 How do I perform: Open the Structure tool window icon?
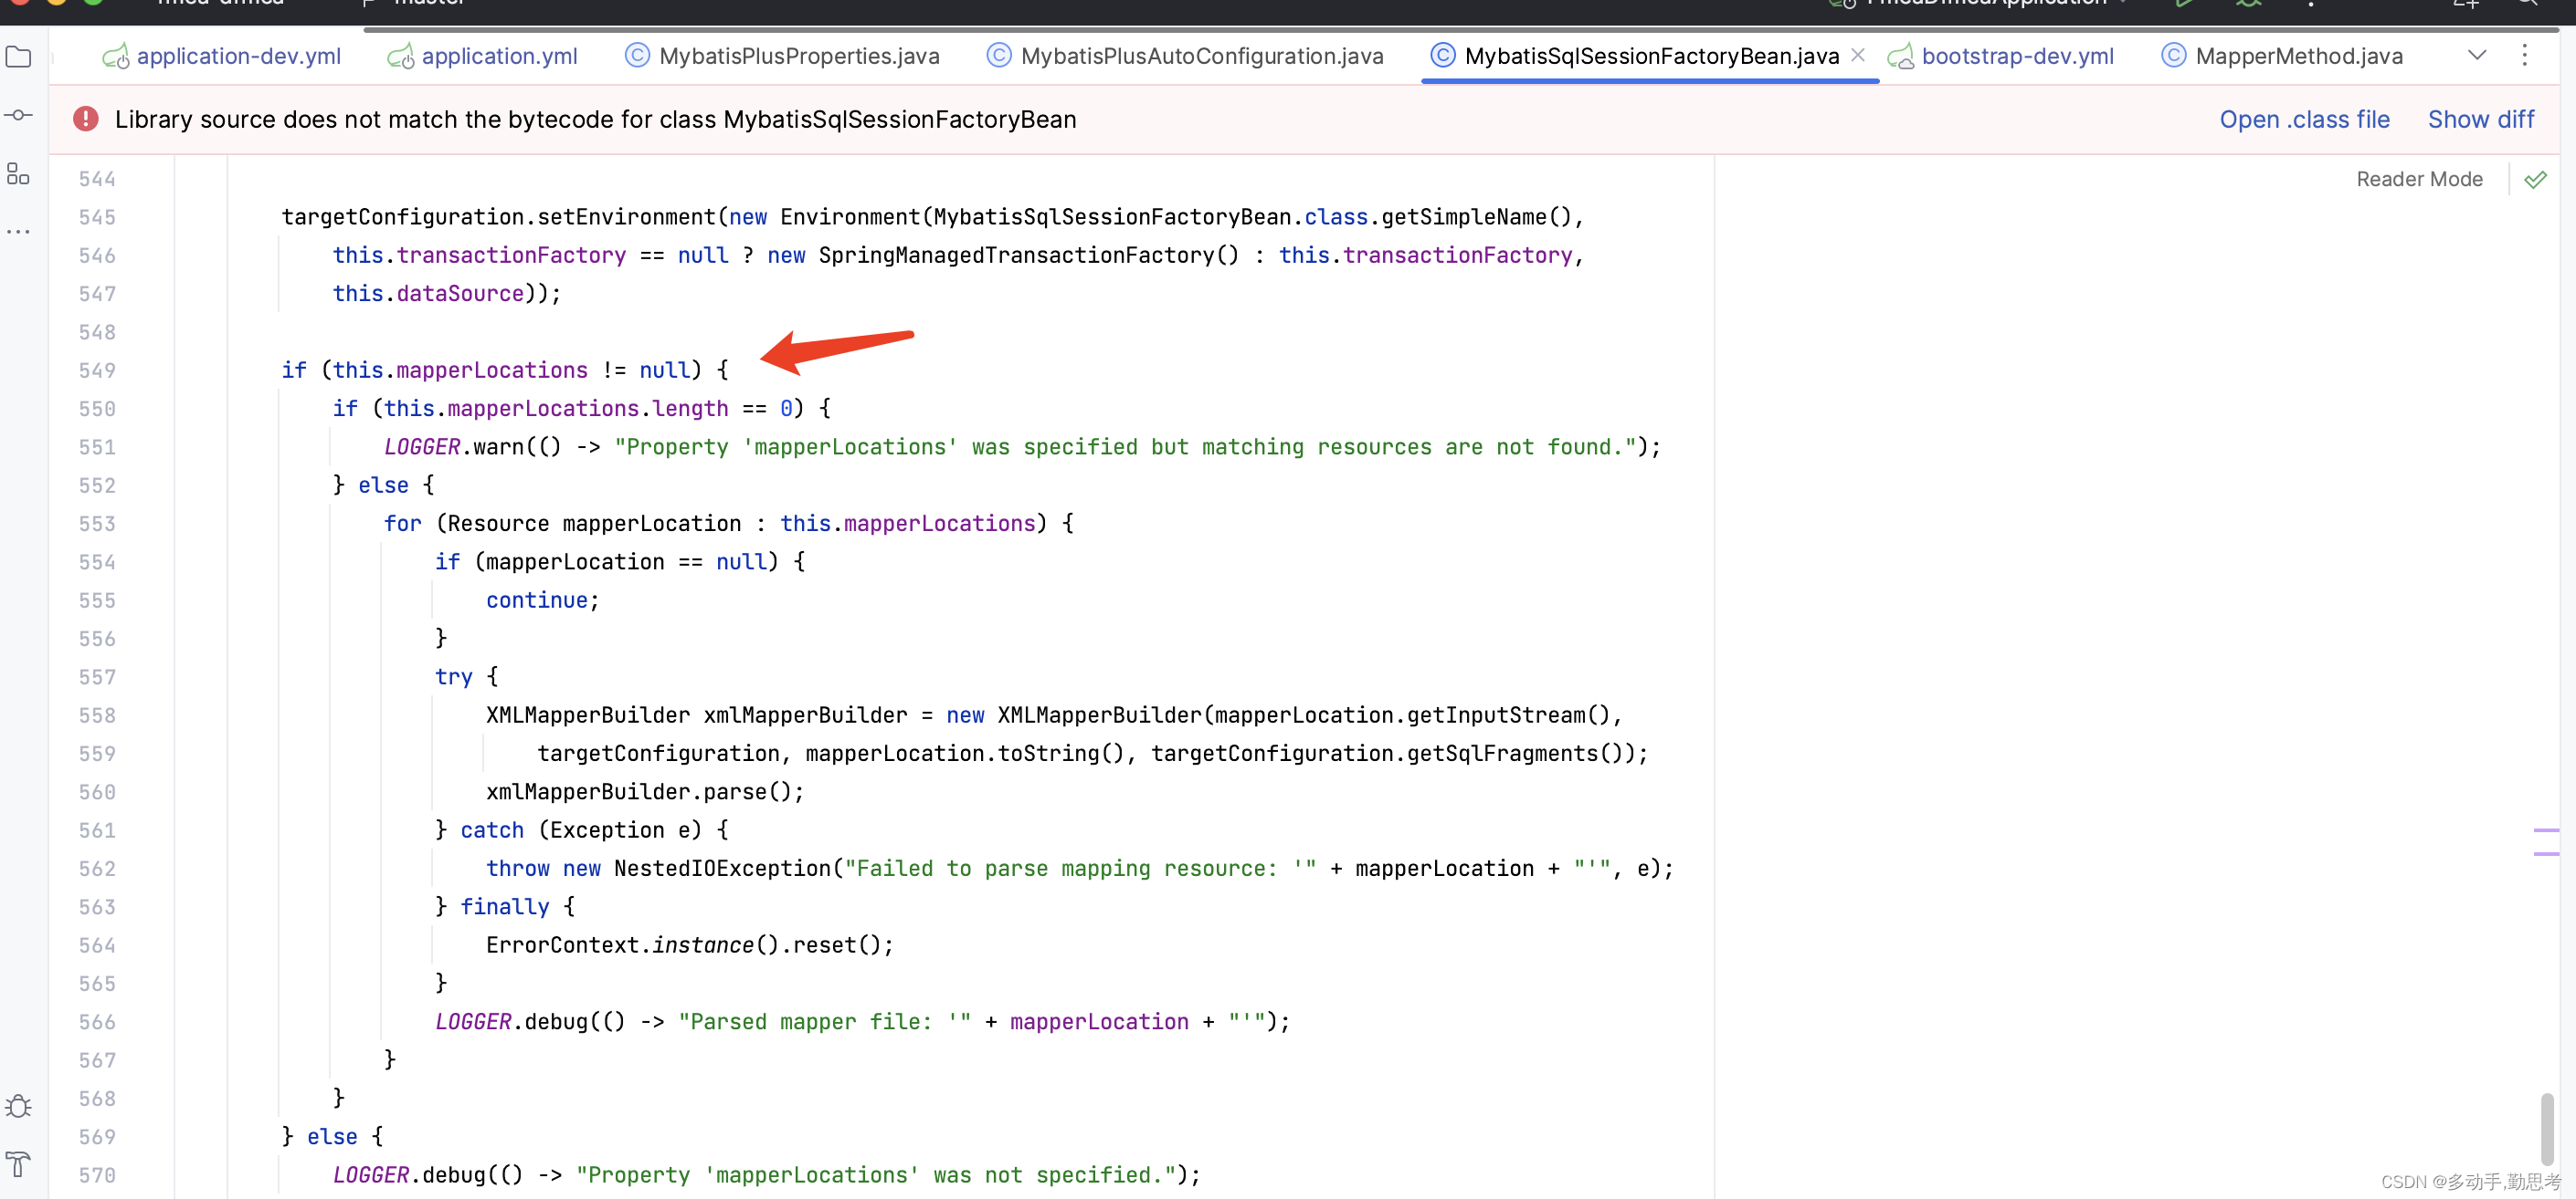(x=18, y=174)
